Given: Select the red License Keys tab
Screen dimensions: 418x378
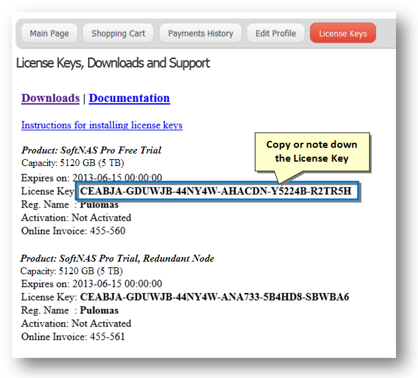Looking at the screenshot, I should pyautogui.click(x=342, y=33).
